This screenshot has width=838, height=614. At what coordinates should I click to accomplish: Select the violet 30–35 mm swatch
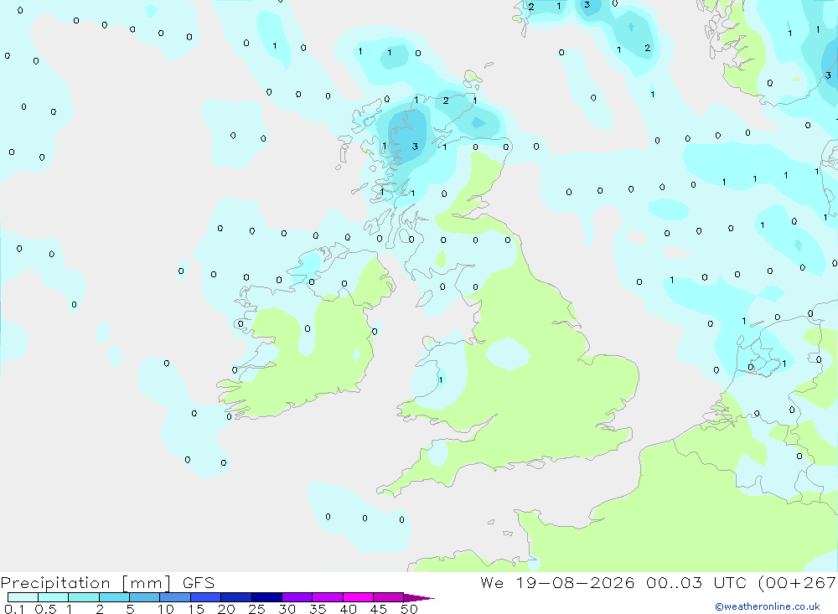pos(297,597)
